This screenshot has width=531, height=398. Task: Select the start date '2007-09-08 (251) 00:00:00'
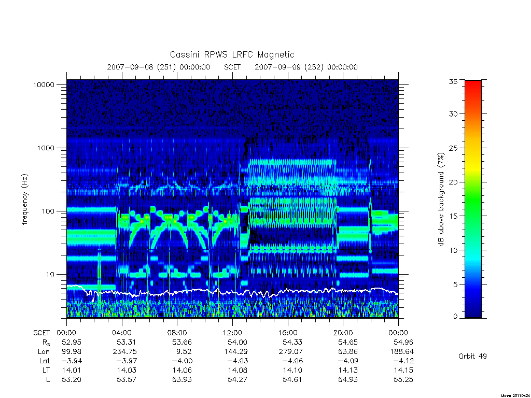159,67
